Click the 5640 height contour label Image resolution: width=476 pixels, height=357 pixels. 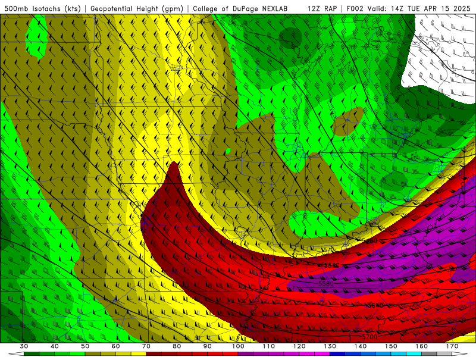pyautogui.click(x=375, y=305)
